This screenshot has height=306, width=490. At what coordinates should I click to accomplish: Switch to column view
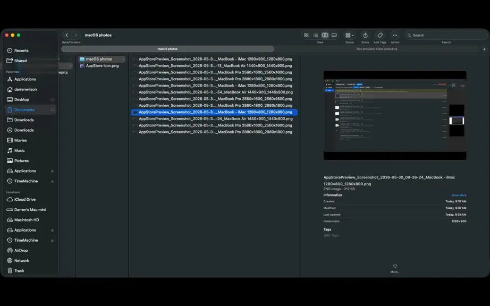[325, 35]
